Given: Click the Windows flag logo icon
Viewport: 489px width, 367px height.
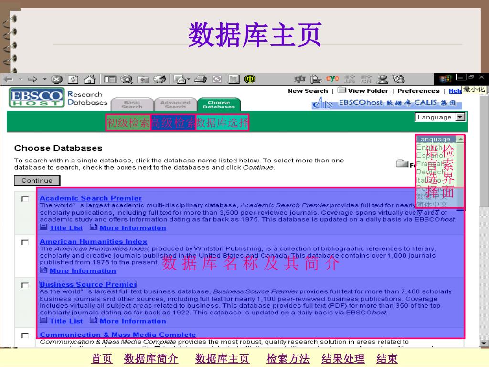Looking at the screenshot, I should (446, 79).
